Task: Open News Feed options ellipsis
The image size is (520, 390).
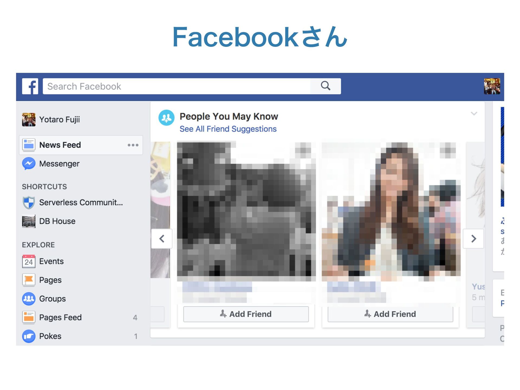Action: [133, 145]
